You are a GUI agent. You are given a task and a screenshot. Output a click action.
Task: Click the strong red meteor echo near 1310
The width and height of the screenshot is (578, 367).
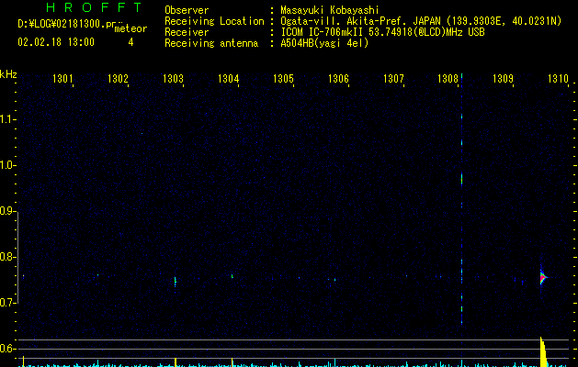(543, 278)
